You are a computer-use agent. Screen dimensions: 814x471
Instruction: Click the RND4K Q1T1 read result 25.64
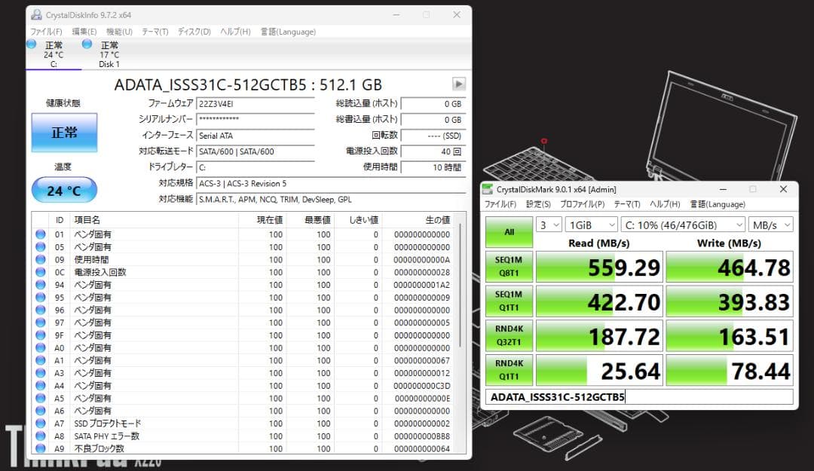click(x=599, y=370)
